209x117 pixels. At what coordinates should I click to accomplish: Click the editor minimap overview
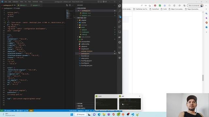click(x=70, y=14)
